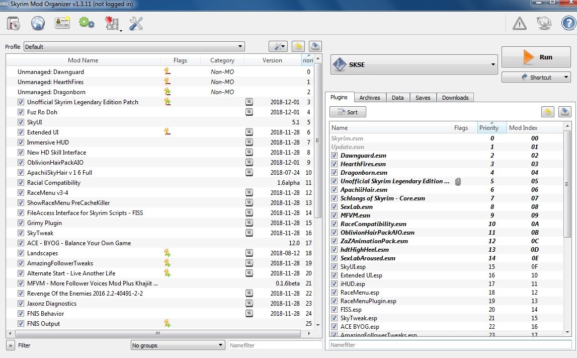This screenshot has width=577, height=358.
Task: Click the warning triangle problems icon
Action: point(519,23)
